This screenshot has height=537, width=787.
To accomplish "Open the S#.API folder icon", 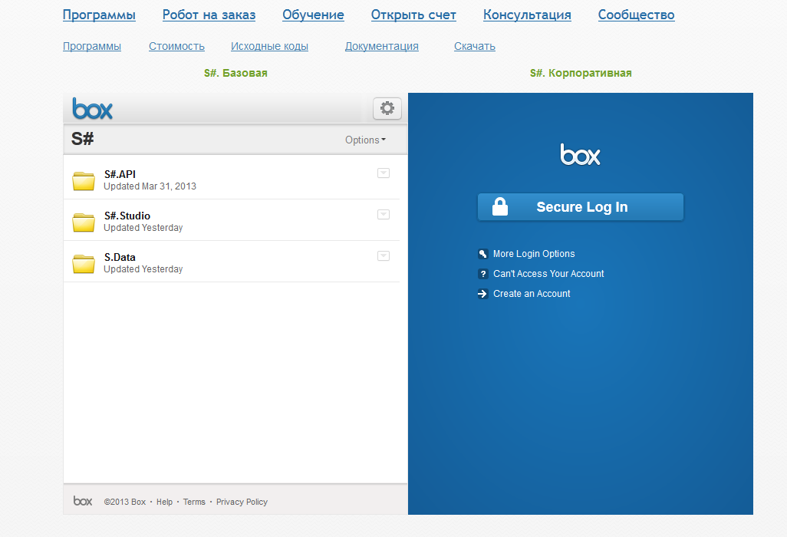I will point(84,181).
